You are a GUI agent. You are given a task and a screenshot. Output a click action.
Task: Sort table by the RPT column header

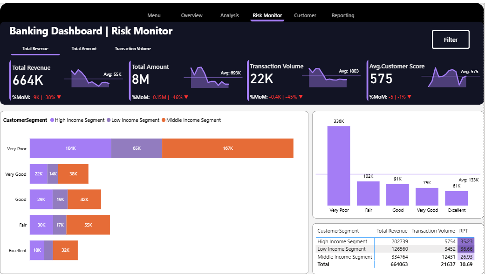coord(463,231)
